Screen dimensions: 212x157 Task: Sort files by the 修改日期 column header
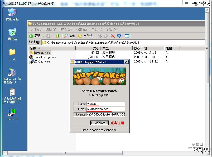[148, 48]
